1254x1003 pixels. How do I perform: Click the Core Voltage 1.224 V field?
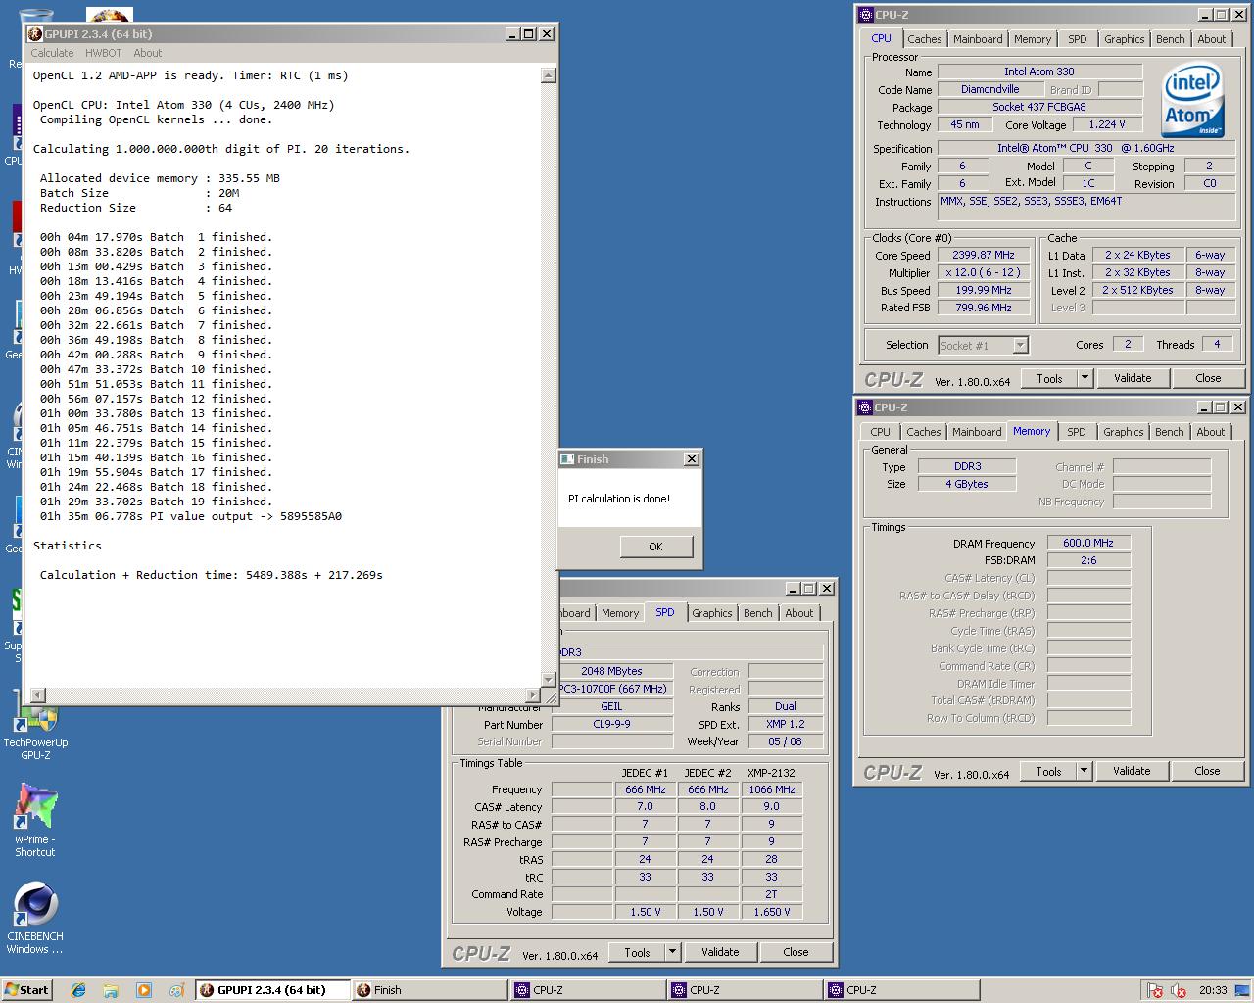pos(1107,124)
